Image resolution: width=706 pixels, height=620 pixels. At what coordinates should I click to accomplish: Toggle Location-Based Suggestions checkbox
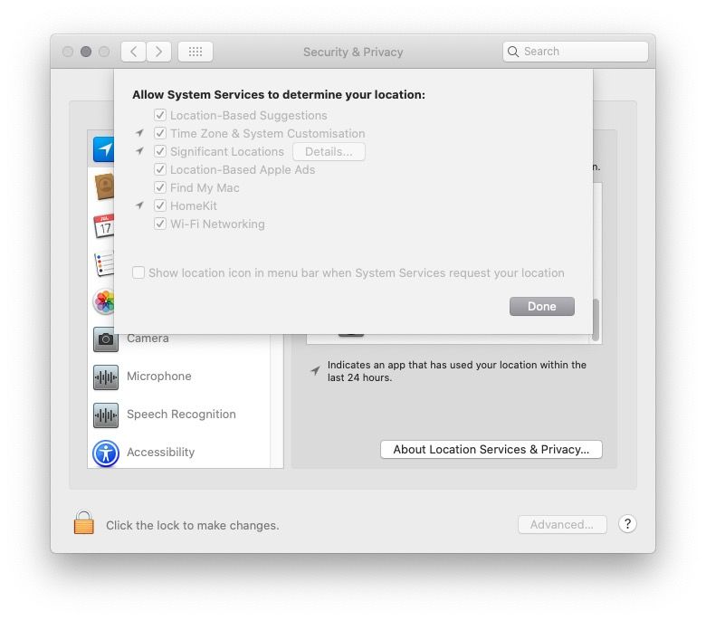tap(160, 115)
